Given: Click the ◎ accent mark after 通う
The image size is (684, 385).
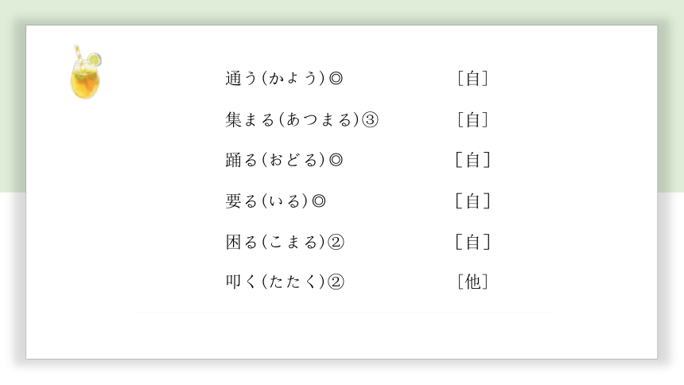Looking at the screenshot, I should coord(336,79).
